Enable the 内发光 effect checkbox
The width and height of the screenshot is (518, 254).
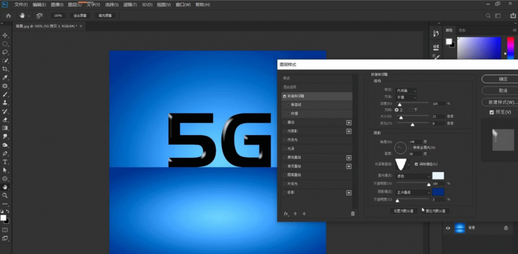(x=285, y=140)
